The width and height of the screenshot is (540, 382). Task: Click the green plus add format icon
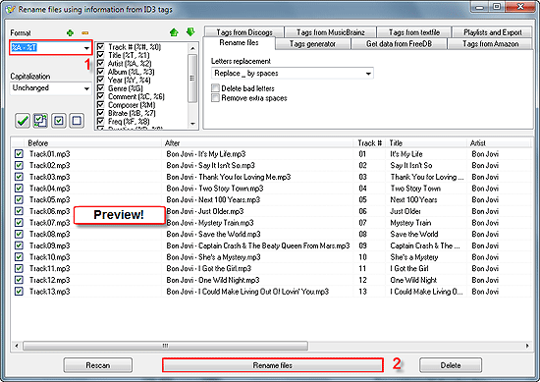click(x=70, y=33)
